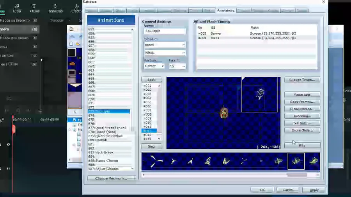Click the red timeline playhead in video editor
The height and width of the screenshot is (197, 351).
[14, 129]
